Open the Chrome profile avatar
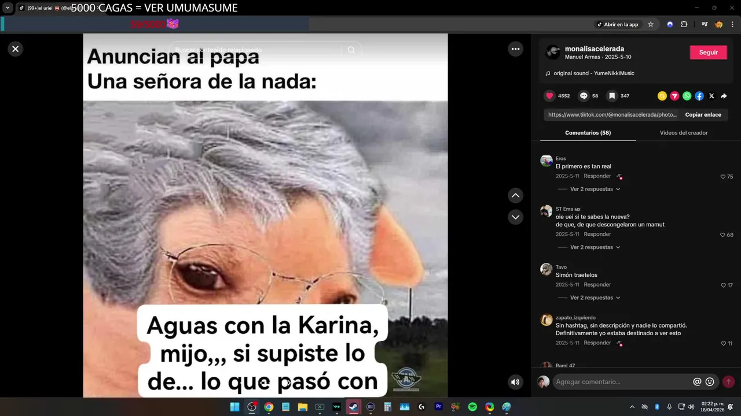 click(718, 24)
